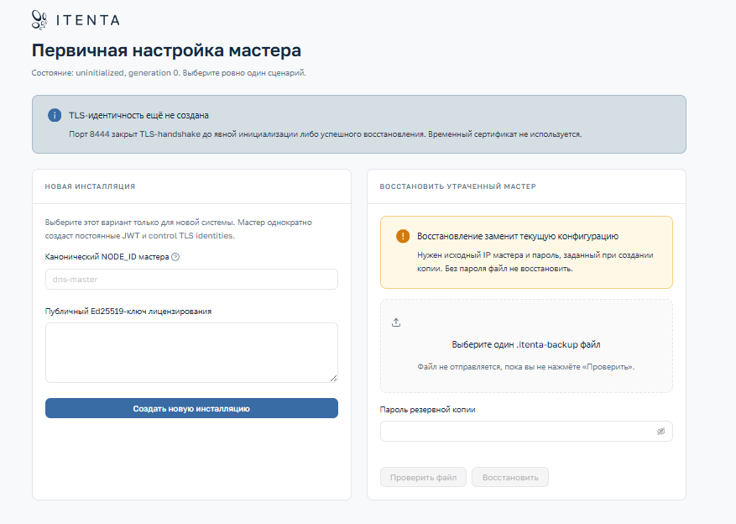Click warning text "Нужен исходный IP мастера и пароль"
Image resolution: width=736 pixels, height=524 pixels.
coord(535,262)
